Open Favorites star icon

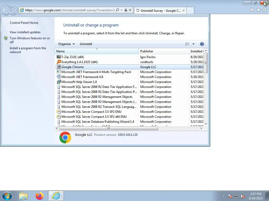(x=258, y=10)
